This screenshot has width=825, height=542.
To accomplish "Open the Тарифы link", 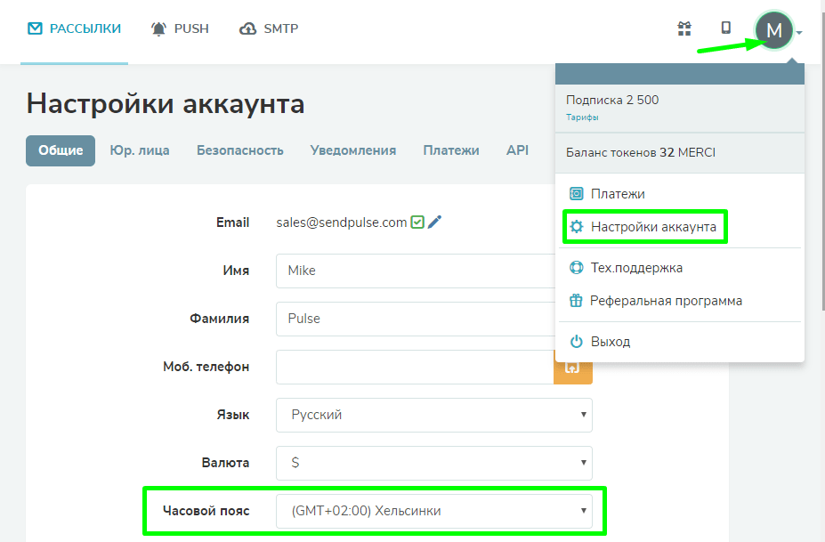I will point(582,117).
